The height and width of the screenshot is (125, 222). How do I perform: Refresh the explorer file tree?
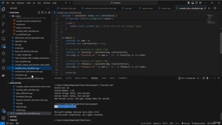[x=46, y=12]
